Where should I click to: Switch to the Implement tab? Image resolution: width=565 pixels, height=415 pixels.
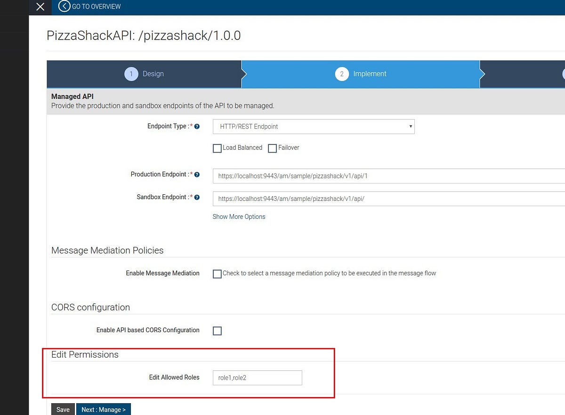tap(370, 73)
